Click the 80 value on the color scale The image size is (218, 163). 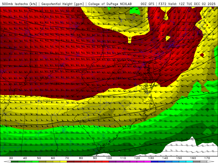[x=81, y=158]
